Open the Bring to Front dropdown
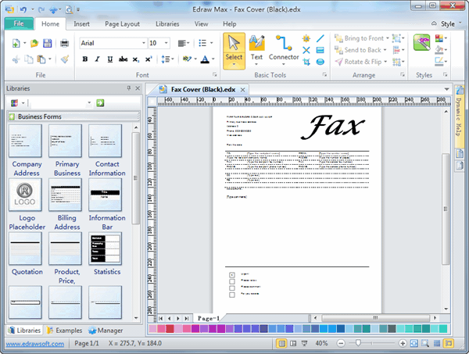 [x=388, y=38]
